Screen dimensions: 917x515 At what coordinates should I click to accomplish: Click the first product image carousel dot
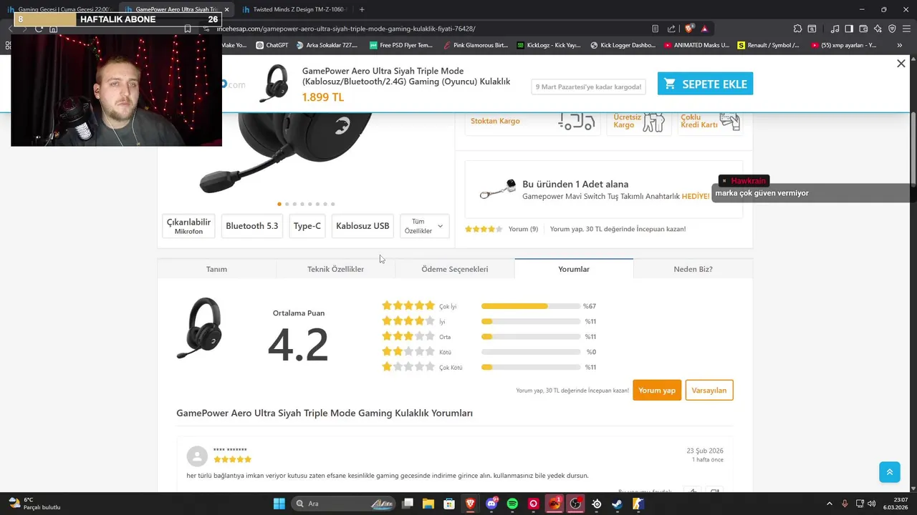coord(279,204)
